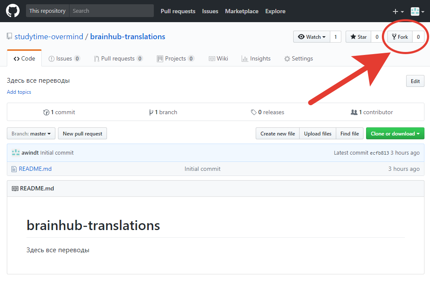The image size is (430, 285).
Task: View the 0 releases page
Action: pos(267,112)
